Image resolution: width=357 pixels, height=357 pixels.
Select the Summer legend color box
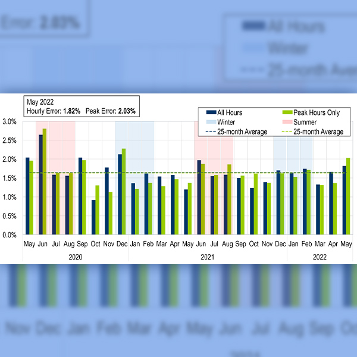(284, 122)
